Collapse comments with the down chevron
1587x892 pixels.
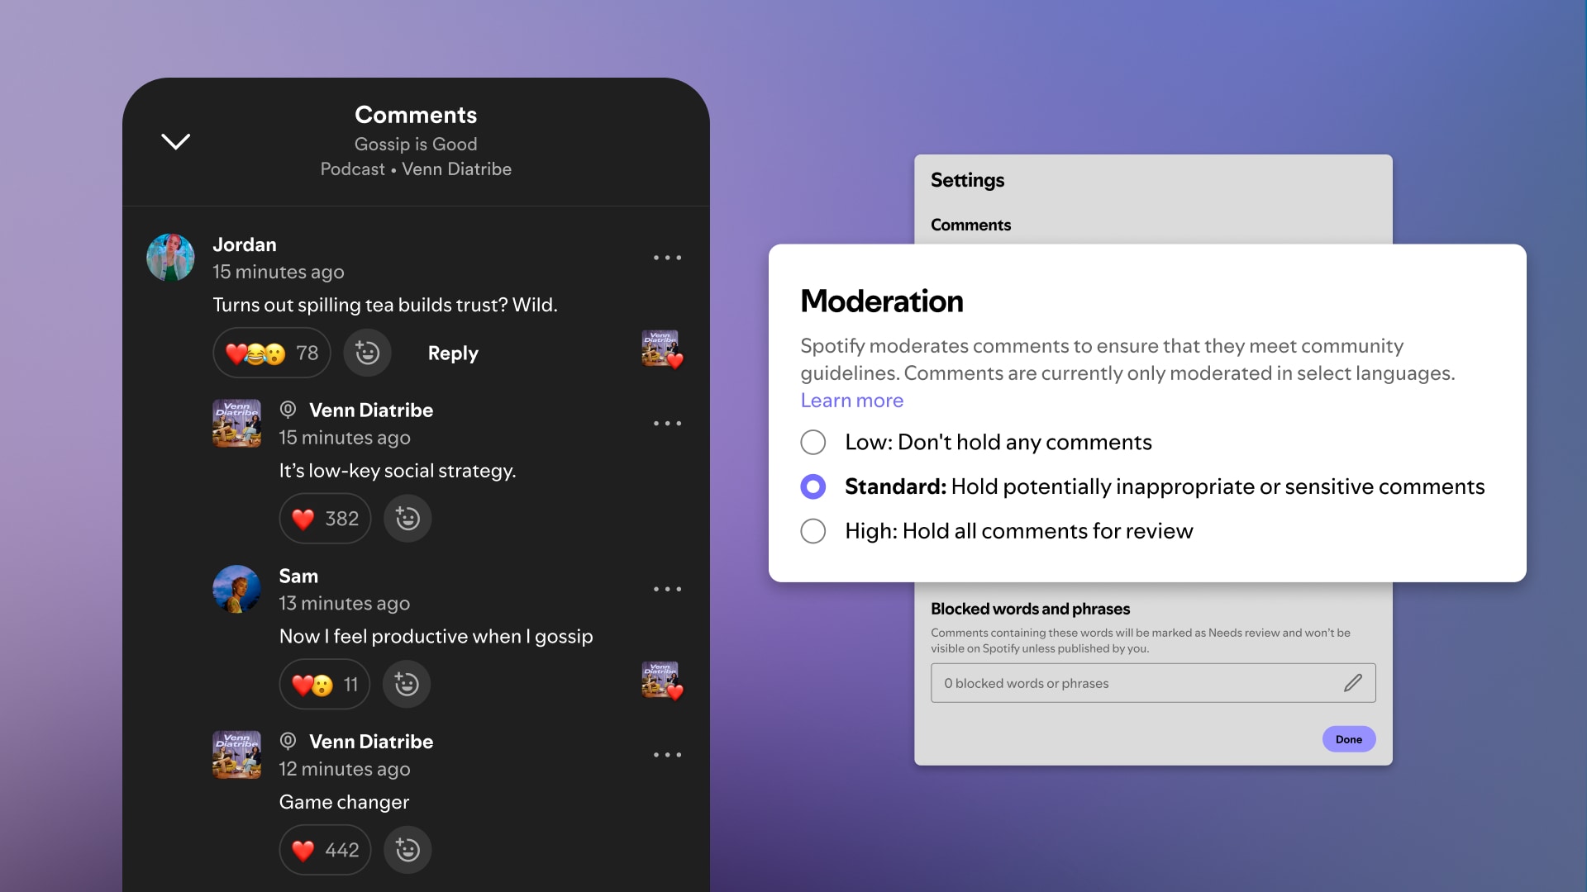pos(175,141)
